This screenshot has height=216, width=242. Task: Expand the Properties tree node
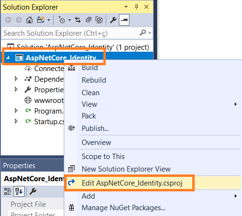pyautogui.click(x=16, y=89)
